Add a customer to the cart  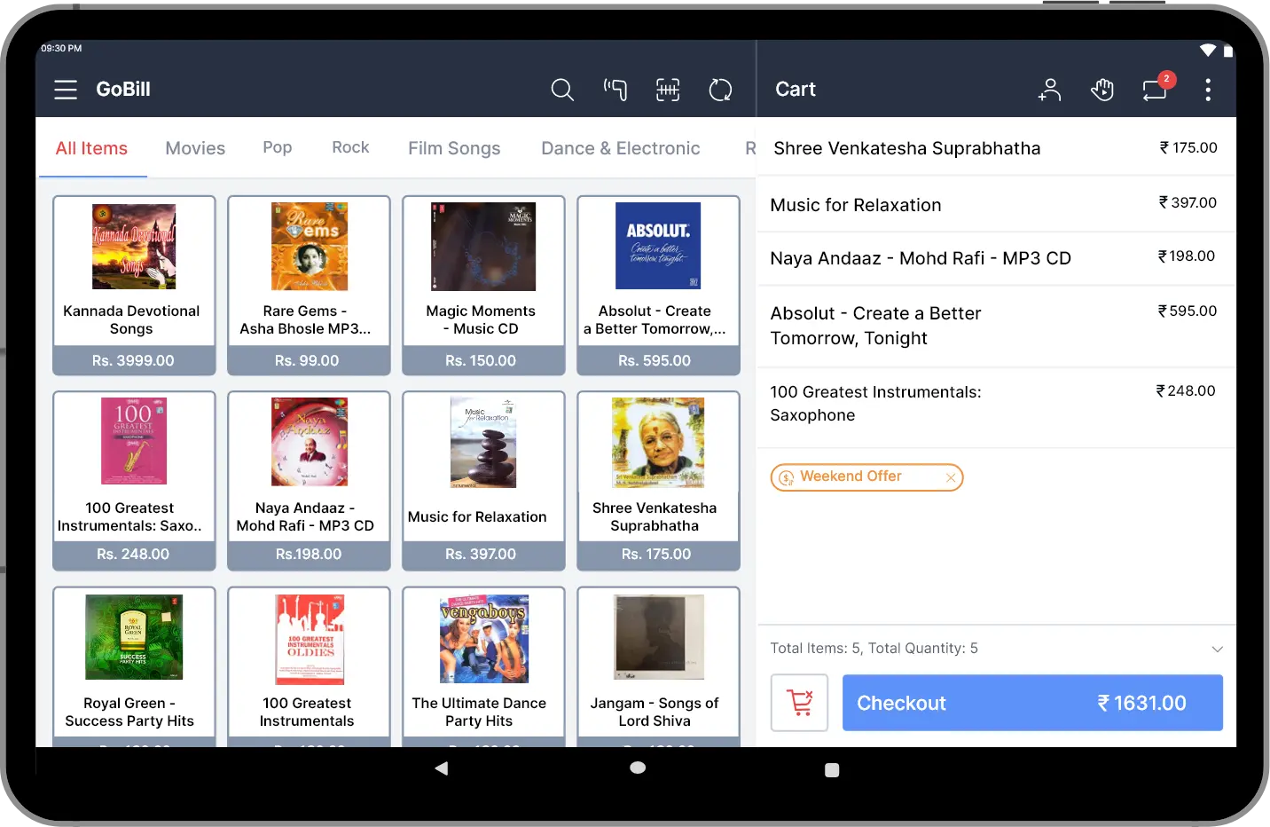(x=1049, y=90)
